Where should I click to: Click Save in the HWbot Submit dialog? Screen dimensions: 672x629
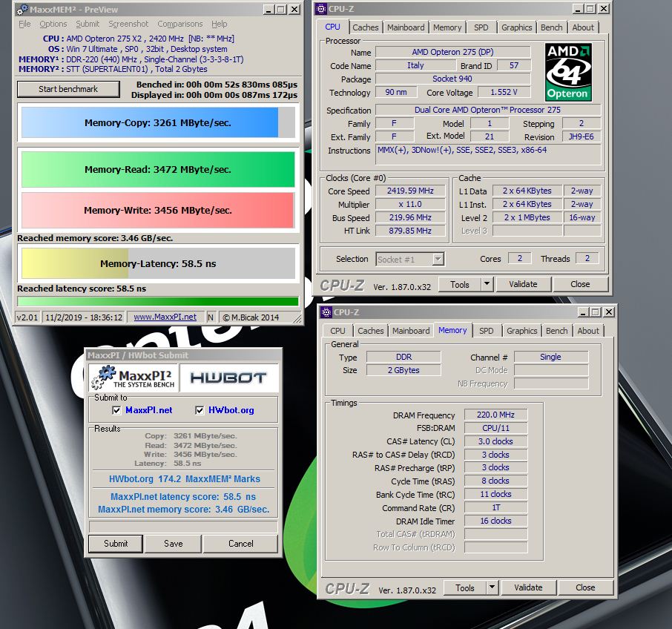pyautogui.click(x=173, y=543)
